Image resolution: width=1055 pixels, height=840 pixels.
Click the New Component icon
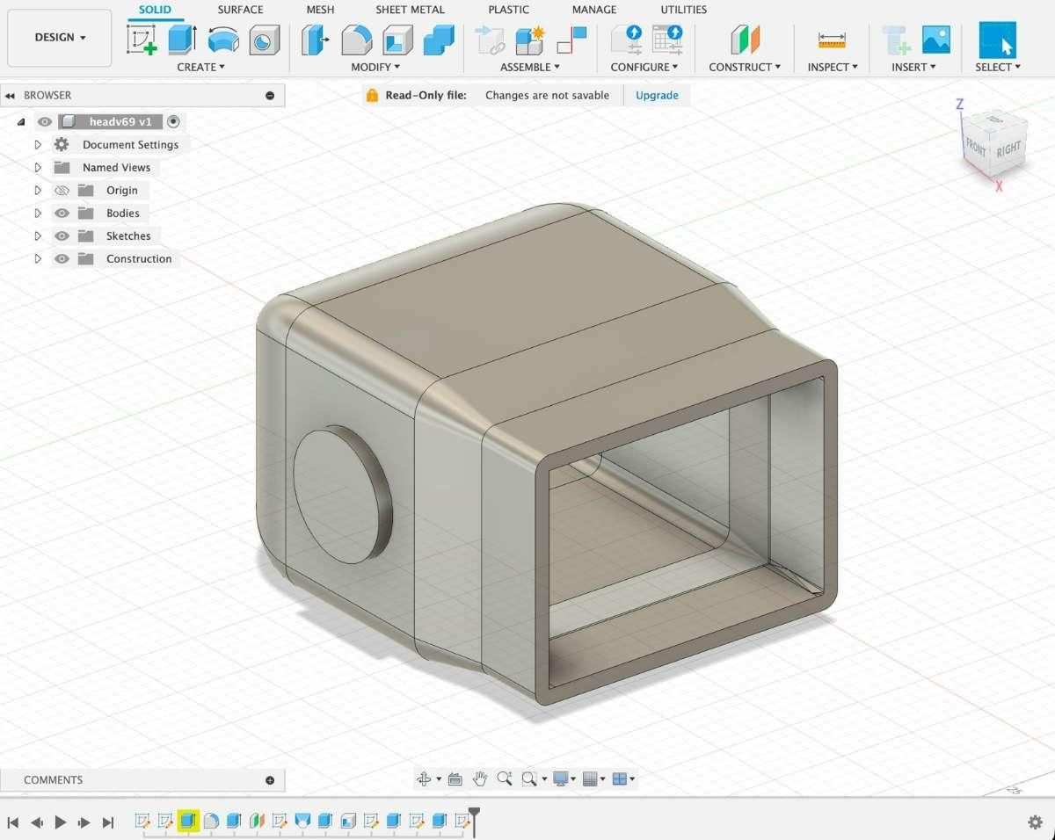tap(530, 40)
